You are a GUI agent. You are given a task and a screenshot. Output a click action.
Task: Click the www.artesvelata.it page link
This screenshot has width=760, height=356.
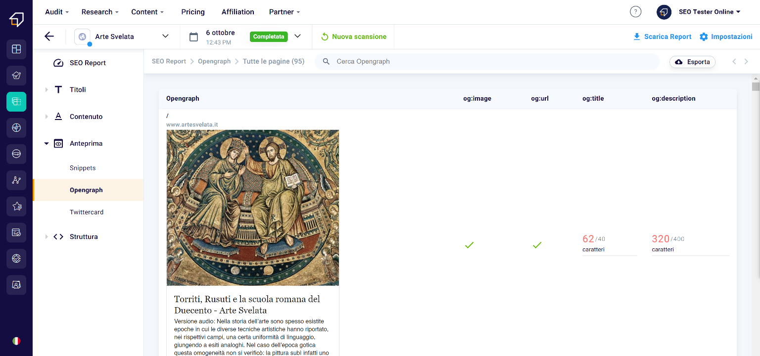[192, 124]
